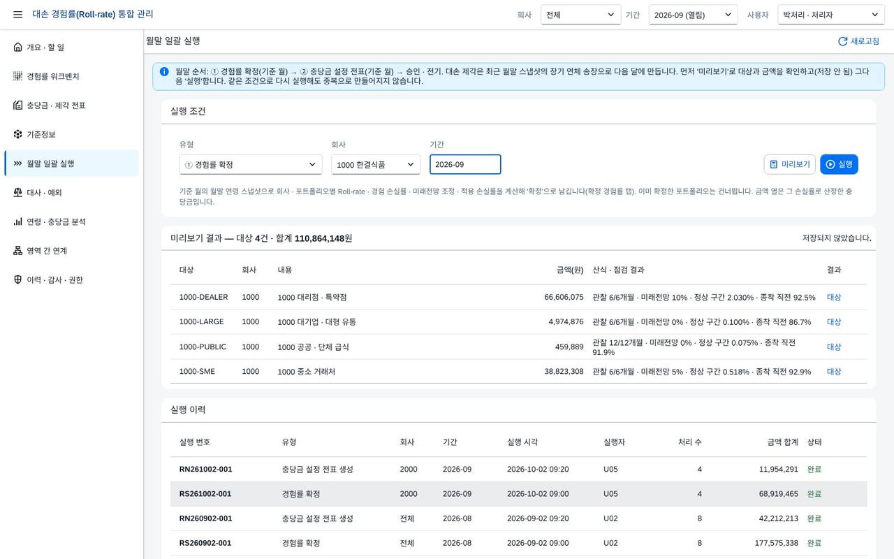Click the preview icon inside 미리보기 button

774,164
